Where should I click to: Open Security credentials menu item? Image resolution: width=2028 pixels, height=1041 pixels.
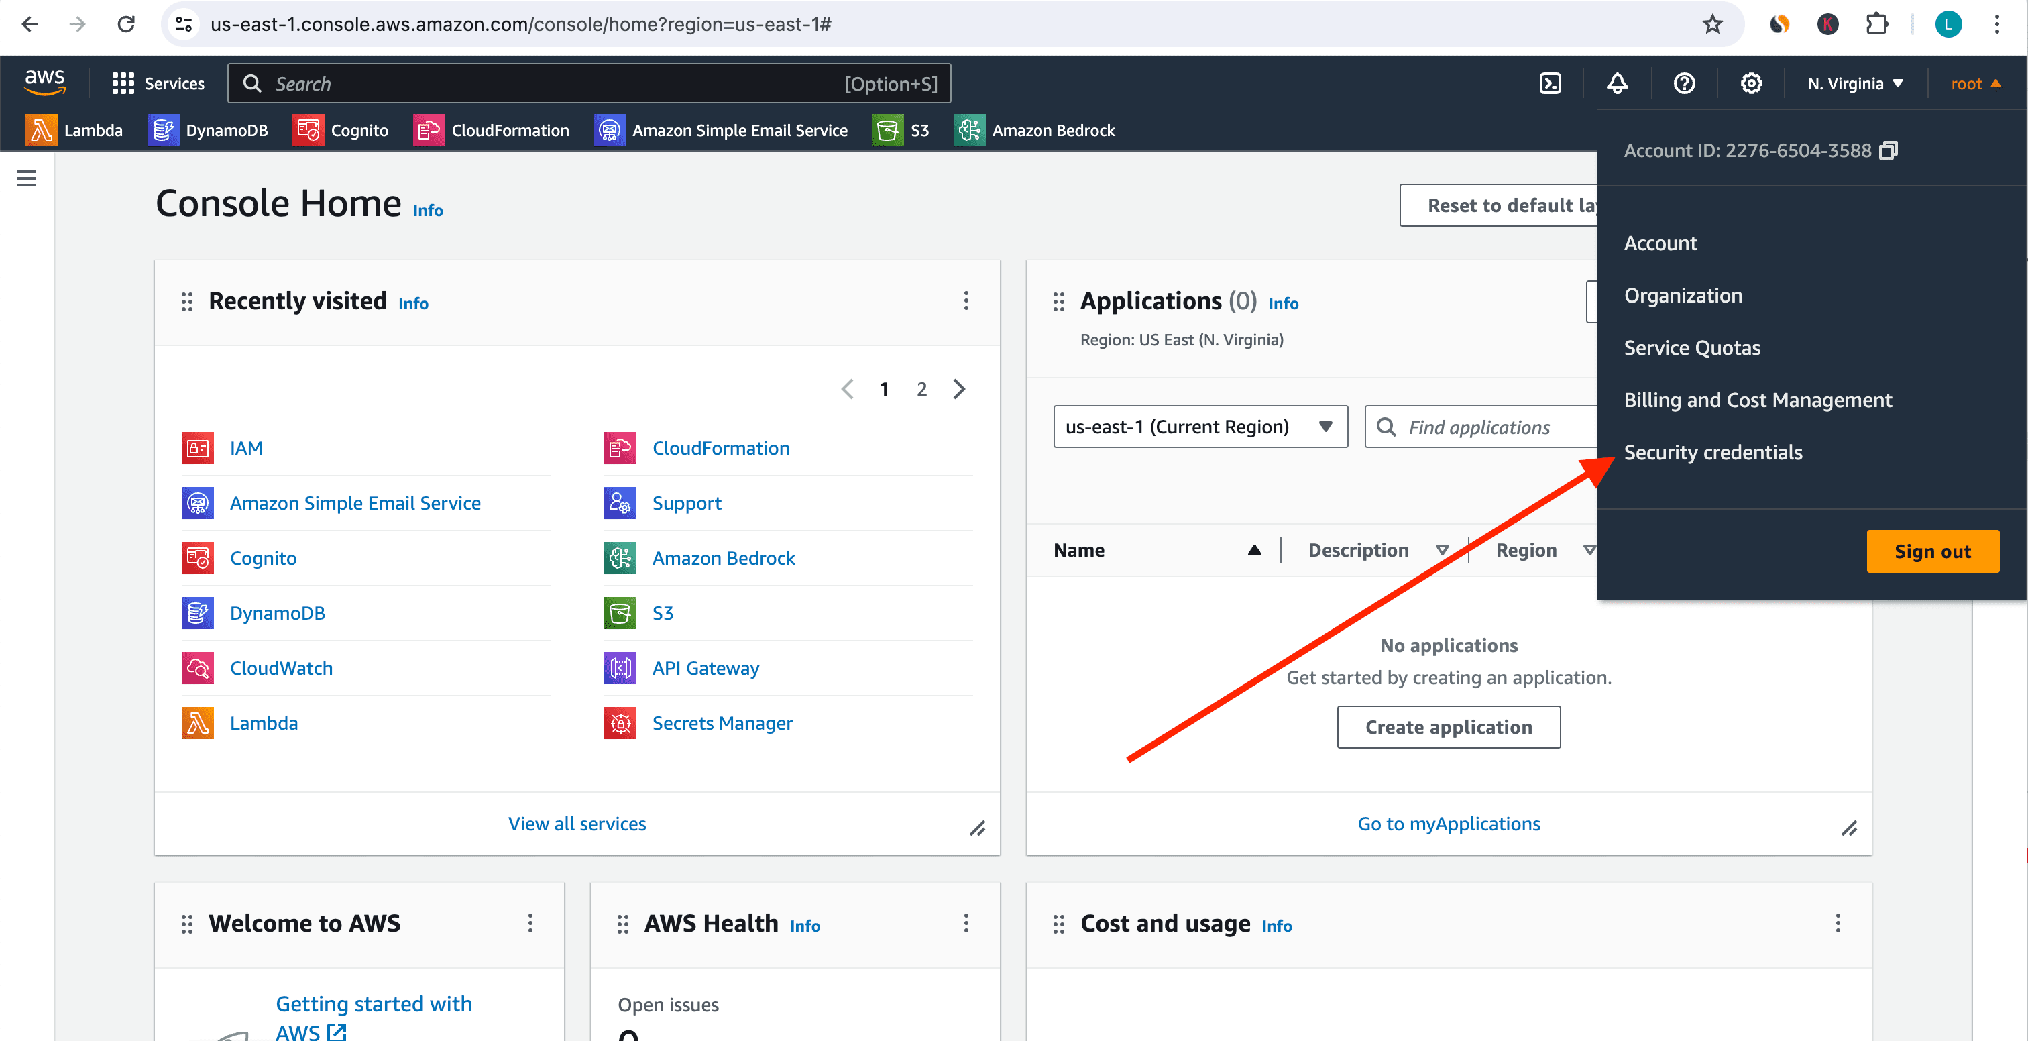point(1713,452)
